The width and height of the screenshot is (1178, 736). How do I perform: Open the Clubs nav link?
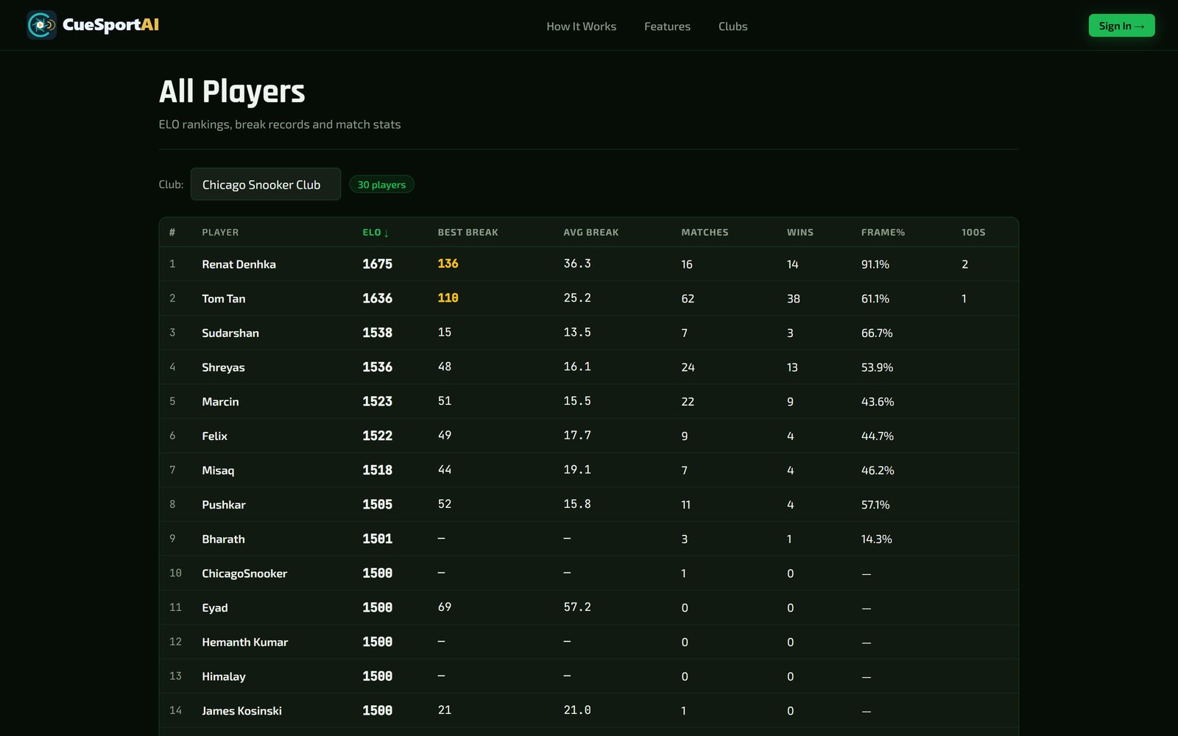tap(733, 26)
